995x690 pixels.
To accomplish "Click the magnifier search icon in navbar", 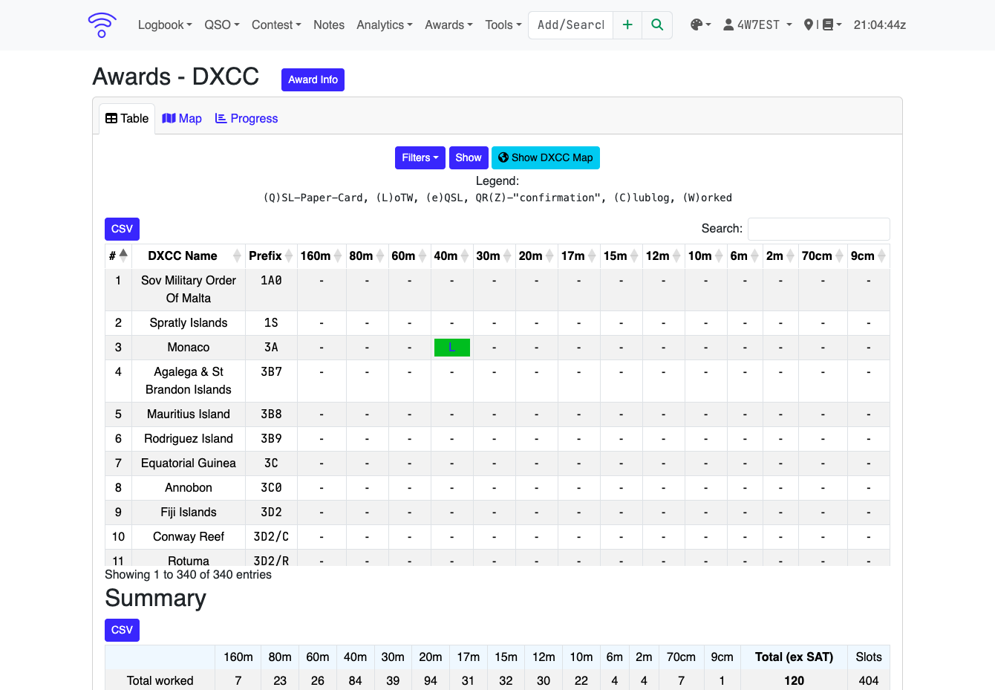I will pos(657,25).
